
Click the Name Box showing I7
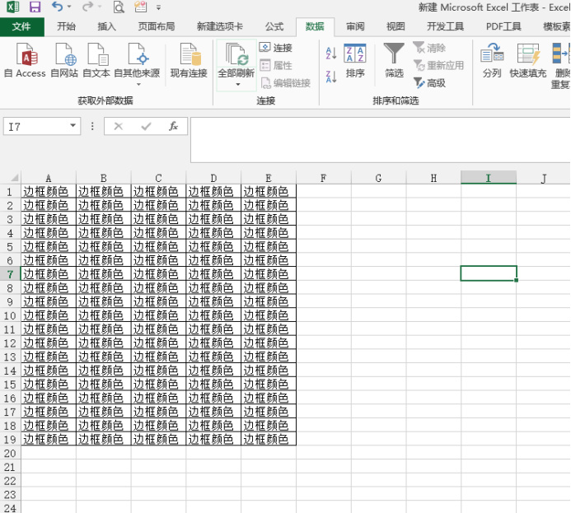click(x=35, y=126)
